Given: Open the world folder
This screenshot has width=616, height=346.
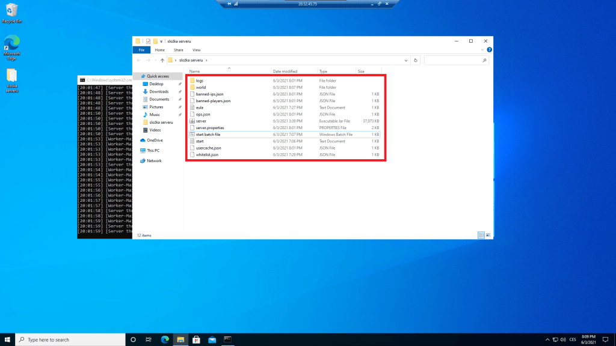Looking at the screenshot, I should pos(200,87).
